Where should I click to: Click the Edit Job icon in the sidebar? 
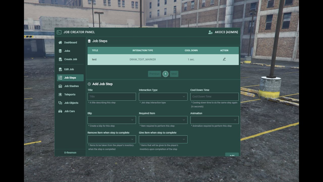coord(60,69)
